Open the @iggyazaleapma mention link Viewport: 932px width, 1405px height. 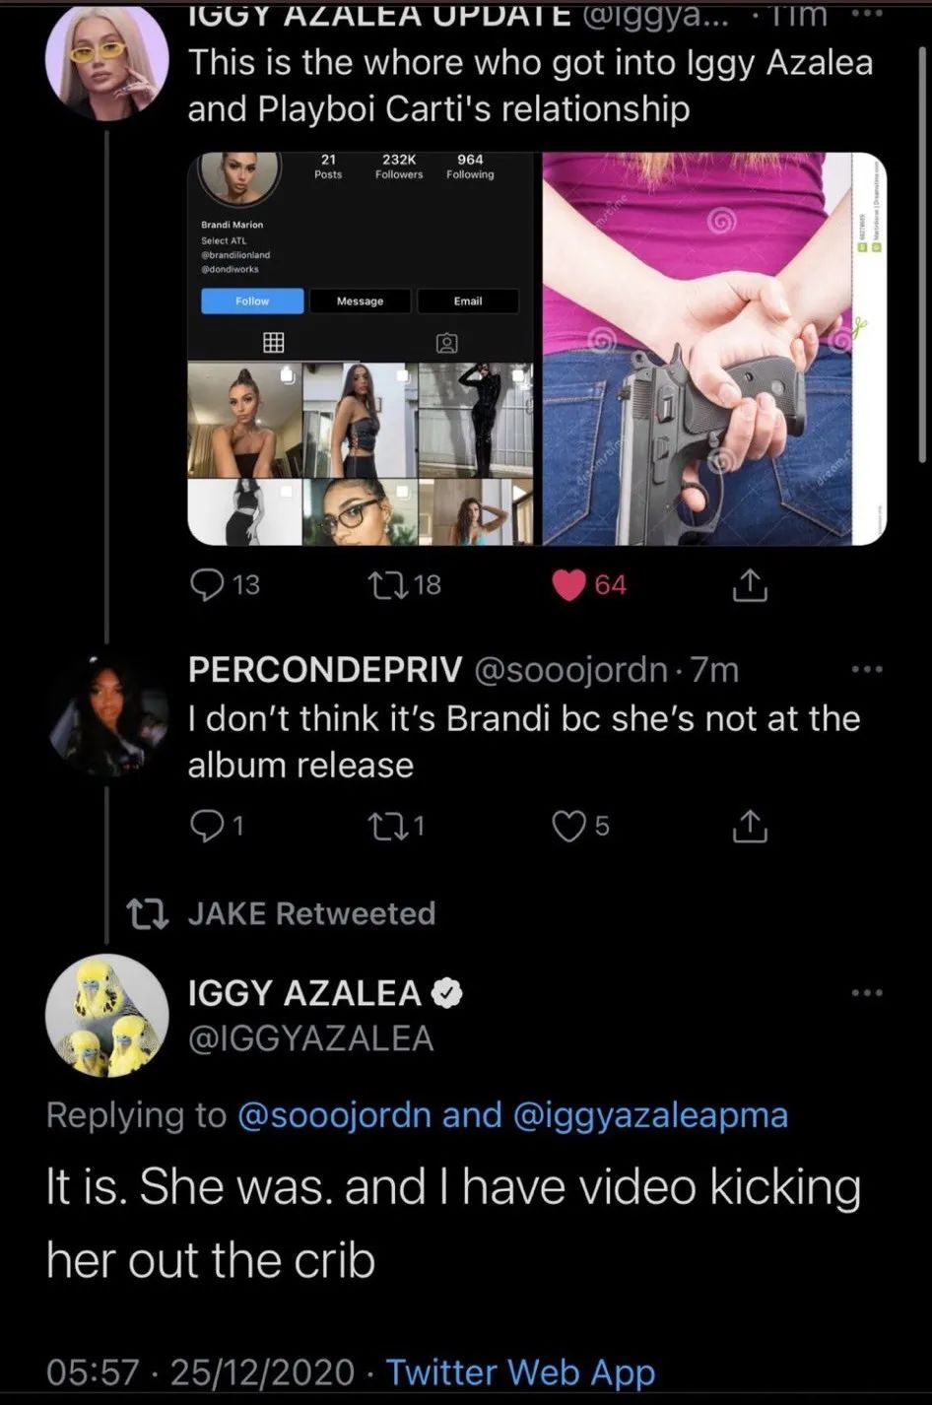tap(650, 1114)
